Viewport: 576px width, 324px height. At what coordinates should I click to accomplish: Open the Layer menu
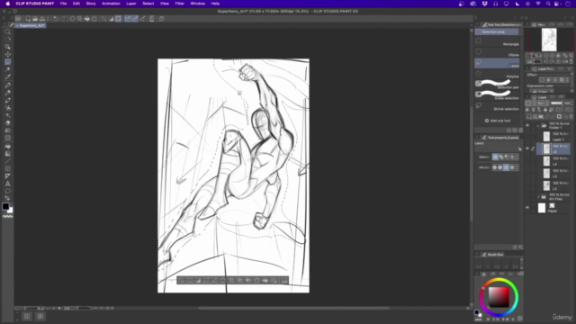coord(131,4)
